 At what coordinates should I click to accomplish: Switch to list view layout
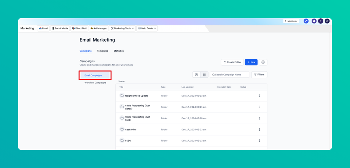[204, 75]
